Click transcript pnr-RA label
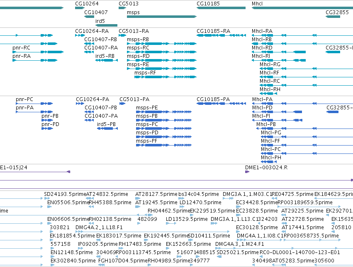This screenshot has width=353, height=267. 22,56
